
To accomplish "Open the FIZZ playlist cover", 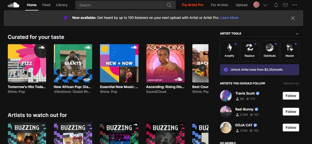I will tap(27, 63).
